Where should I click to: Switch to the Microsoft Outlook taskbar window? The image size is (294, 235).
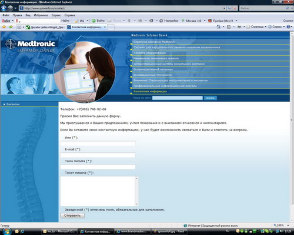59,231
